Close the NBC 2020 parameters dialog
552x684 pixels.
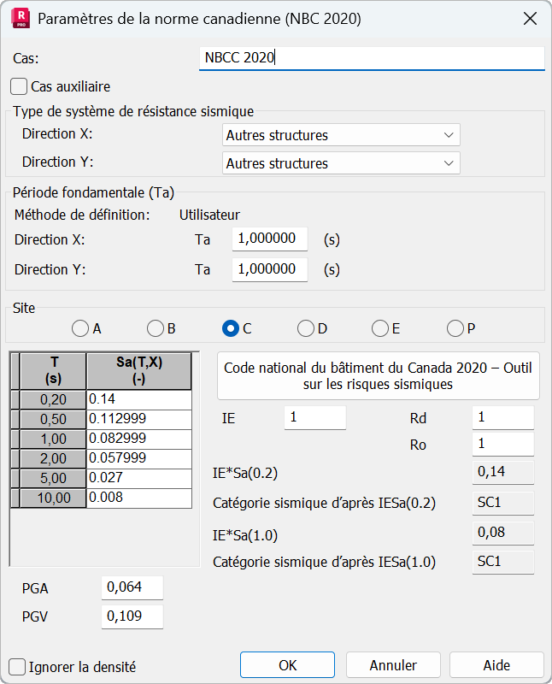[x=530, y=19]
